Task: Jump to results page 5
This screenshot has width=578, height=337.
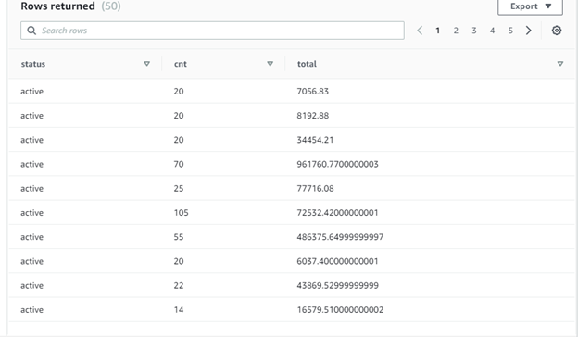Action: click(x=510, y=31)
